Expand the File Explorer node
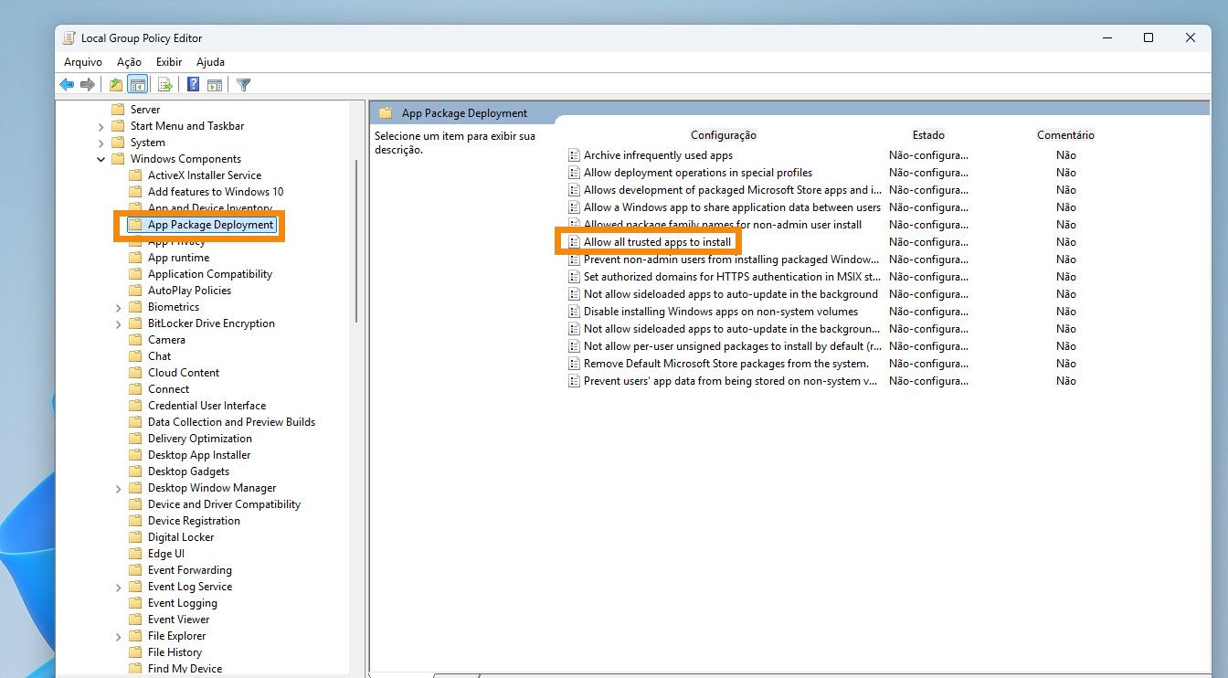The image size is (1228, 678). [119, 636]
